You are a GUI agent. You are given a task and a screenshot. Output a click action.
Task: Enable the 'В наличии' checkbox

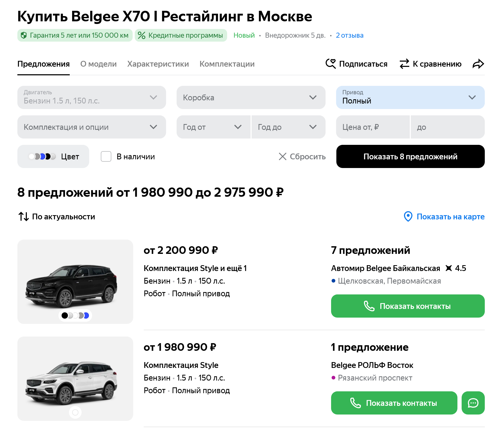(106, 156)
